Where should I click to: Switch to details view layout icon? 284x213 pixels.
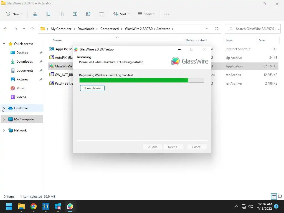pyautogui.click(x=274, y=196)
